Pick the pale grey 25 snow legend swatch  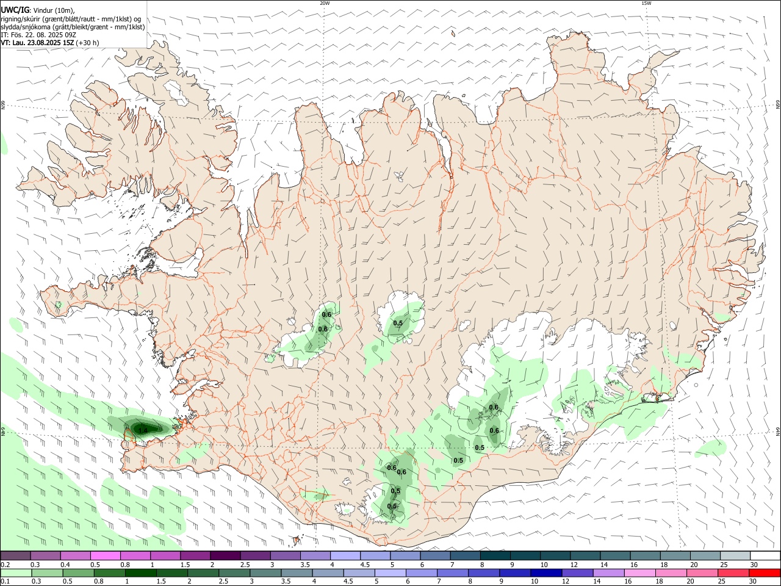(x=735, y=556)
